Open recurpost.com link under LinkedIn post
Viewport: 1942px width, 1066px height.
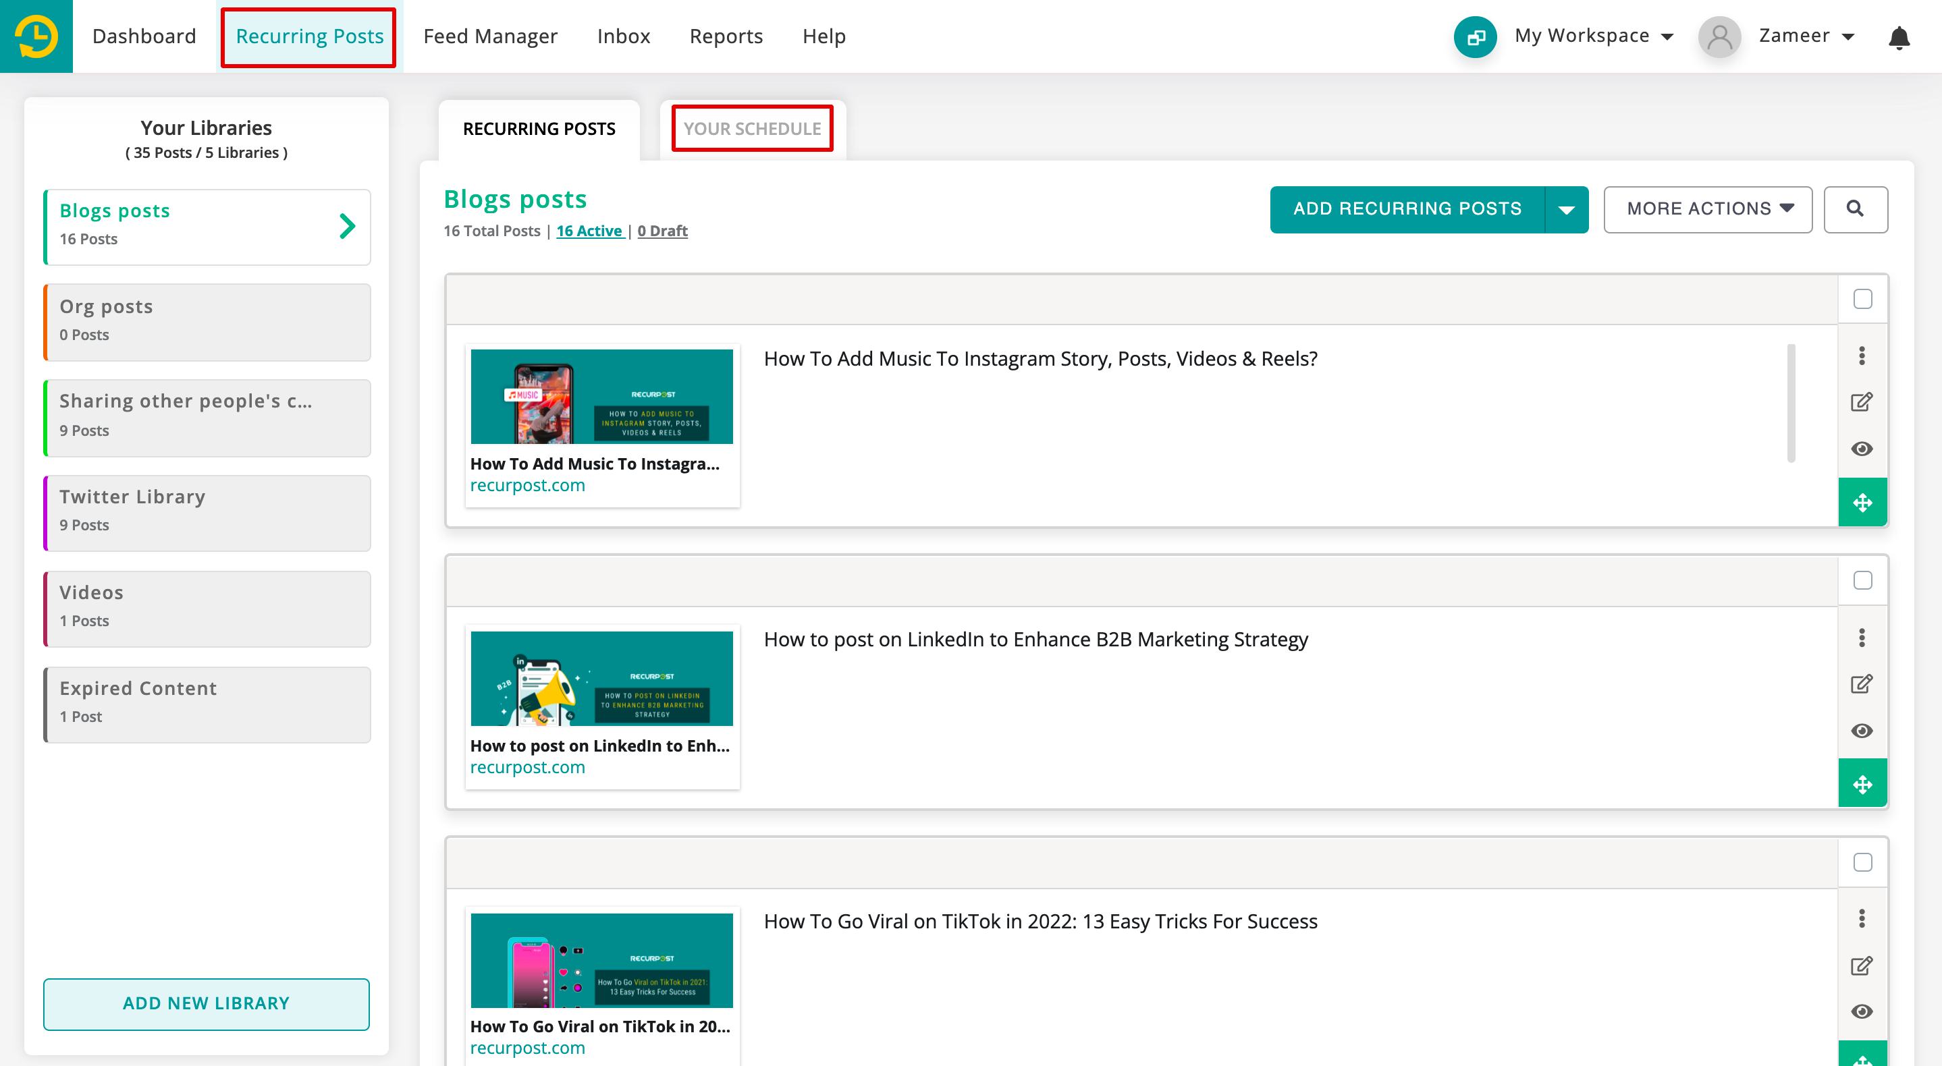point(527,768)
